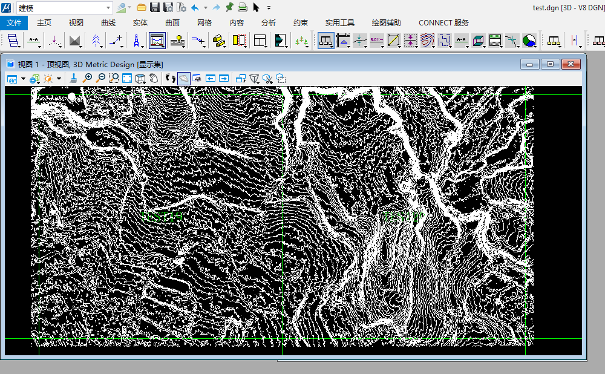Select the Window Area zoom tool
Image resolution: width=605 pixels, height=374 pixels.
114,78
